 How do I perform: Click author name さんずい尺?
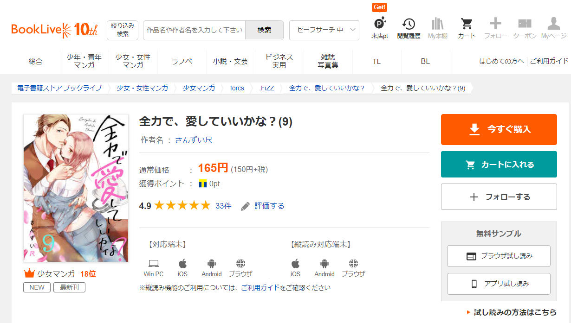point(194,140)
